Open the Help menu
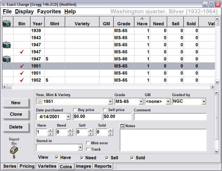Screen dimensions: 222x171 click(x=70, y=11)
